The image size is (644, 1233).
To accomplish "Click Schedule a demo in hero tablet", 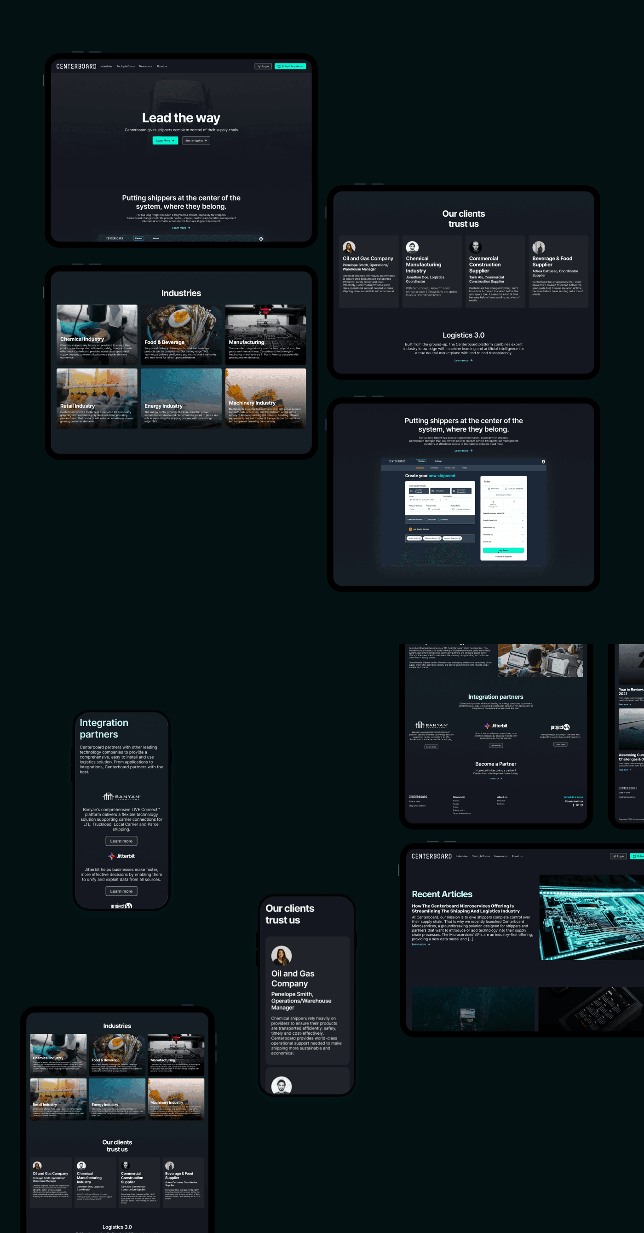I will click(x=290, y=67).
